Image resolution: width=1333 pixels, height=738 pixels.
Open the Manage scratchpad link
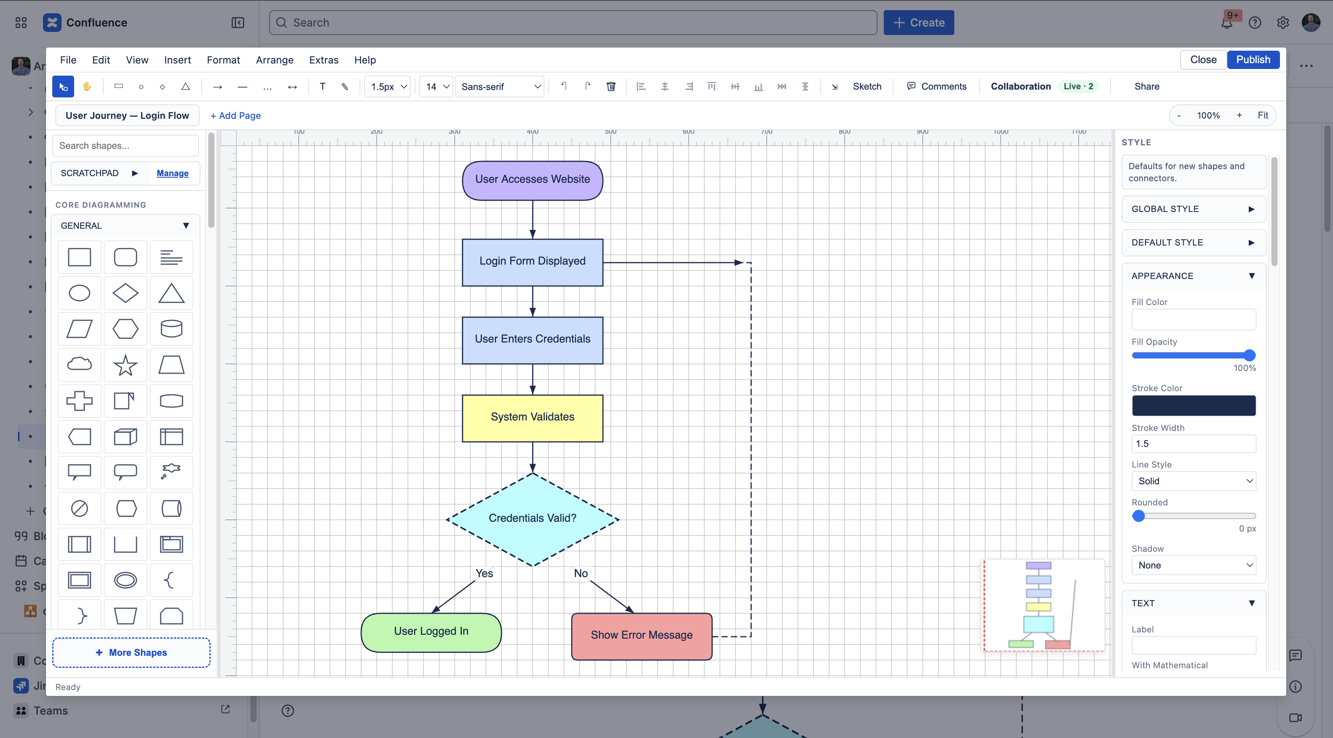click(172, 173)
